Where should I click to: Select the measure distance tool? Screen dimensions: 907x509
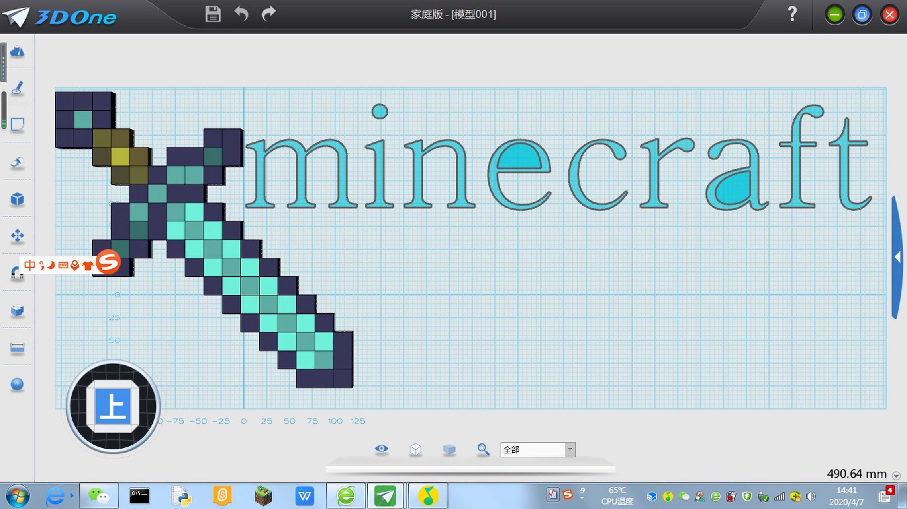pos(17,348)
